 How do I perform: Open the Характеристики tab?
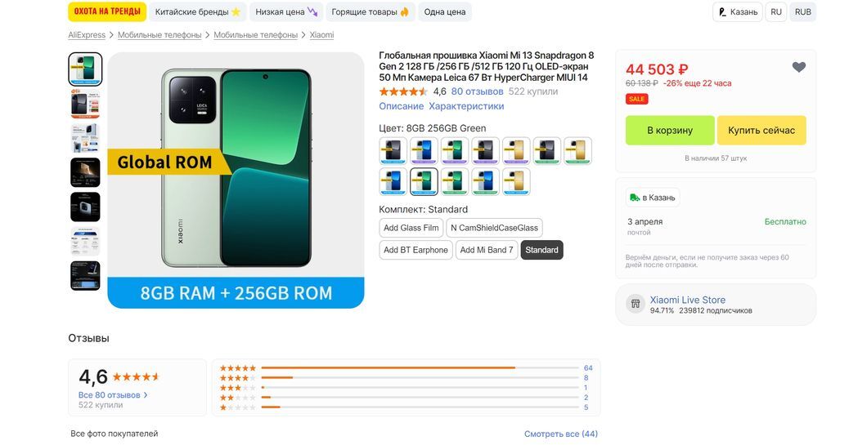click(x=466, y=106)
